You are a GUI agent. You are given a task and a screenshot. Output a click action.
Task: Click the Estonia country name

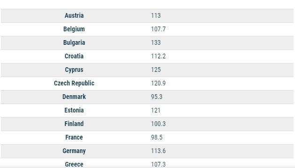(74, 110)
